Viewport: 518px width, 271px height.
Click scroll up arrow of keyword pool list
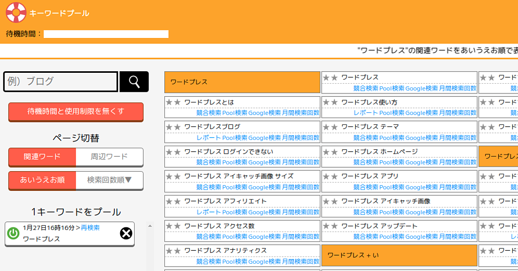[x=150, y=226]
